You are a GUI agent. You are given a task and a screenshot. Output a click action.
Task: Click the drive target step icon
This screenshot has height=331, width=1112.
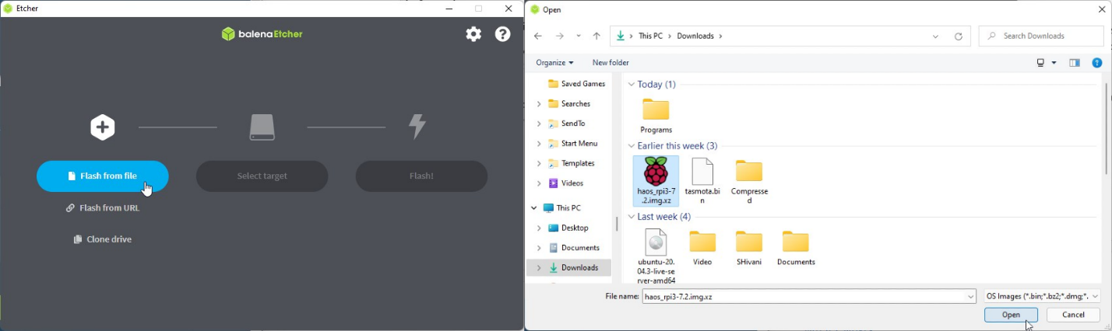(262, 127)
